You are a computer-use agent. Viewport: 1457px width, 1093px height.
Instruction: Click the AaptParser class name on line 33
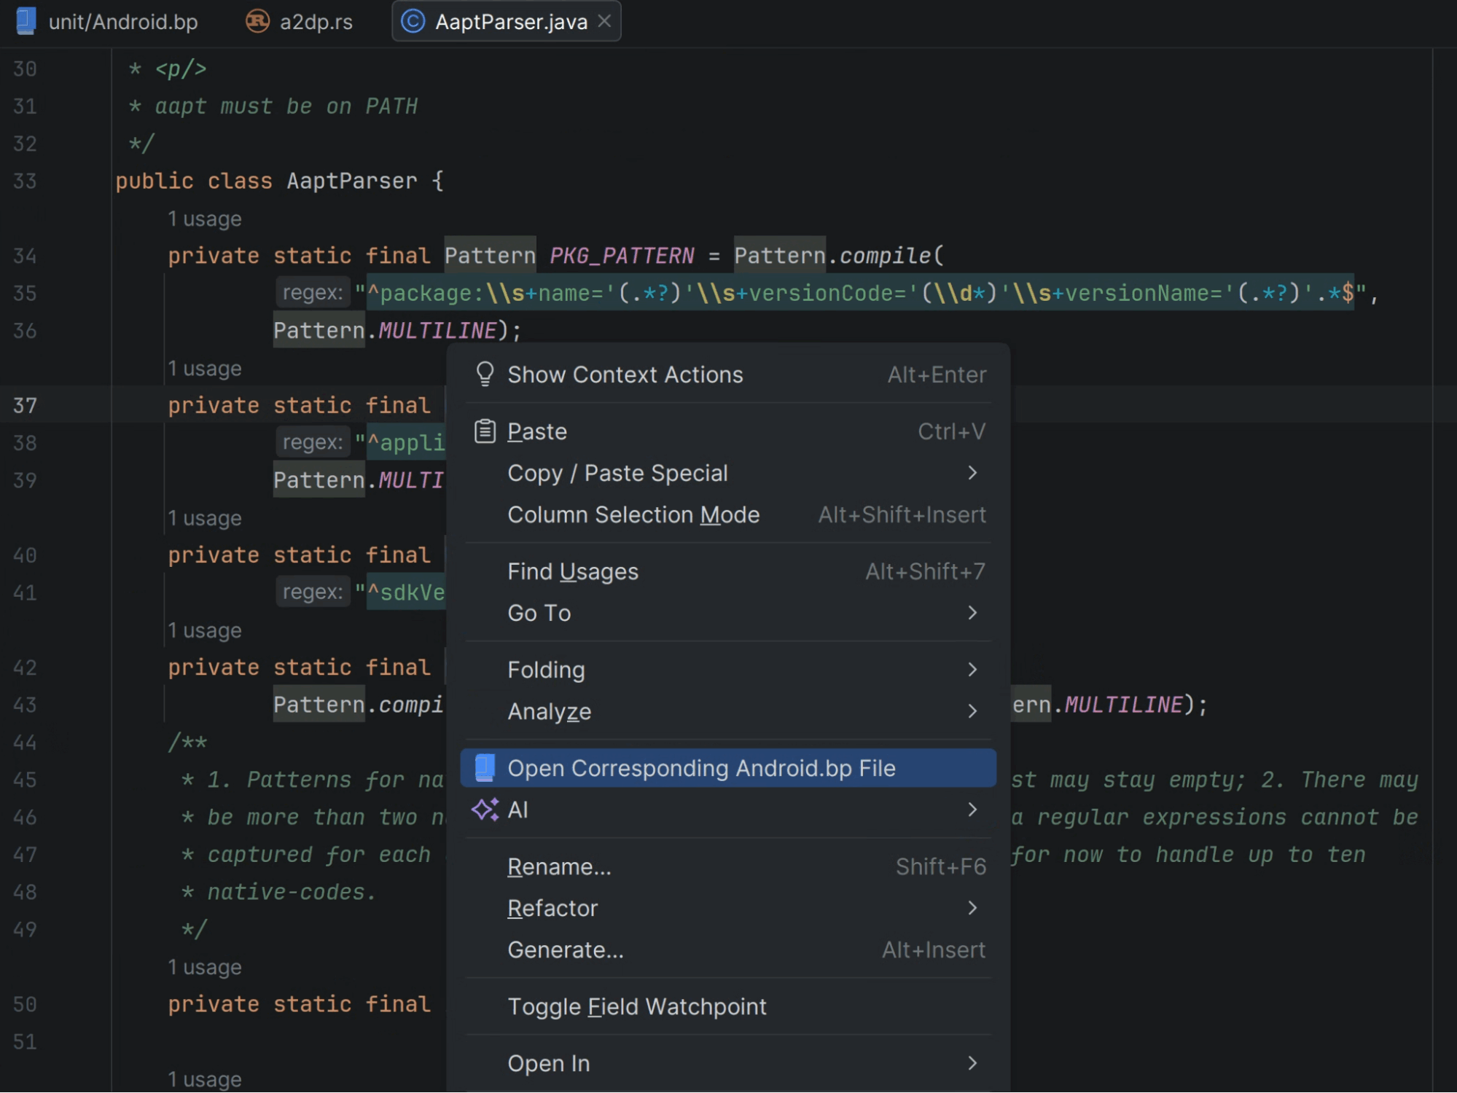pos(352,181)
